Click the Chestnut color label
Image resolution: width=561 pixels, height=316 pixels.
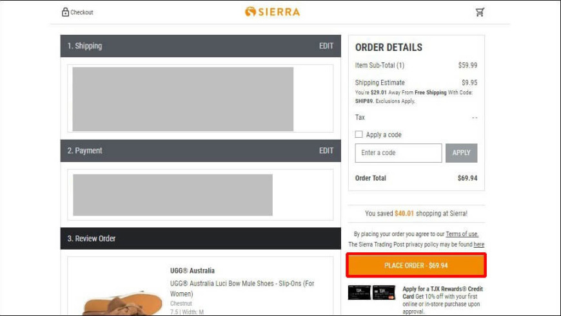tap(181, 304)
